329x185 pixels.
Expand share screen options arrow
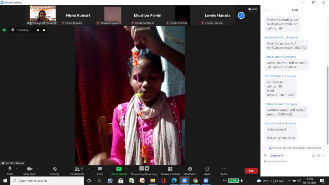(x=127, y=169)
